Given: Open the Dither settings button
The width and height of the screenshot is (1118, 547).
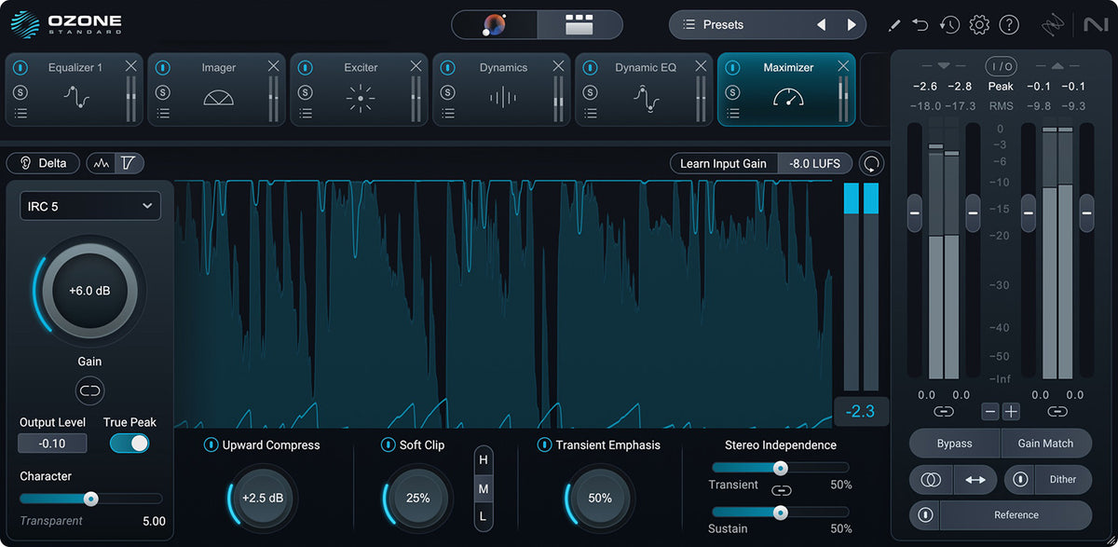Looking at the screenshot, I should (1063, 480).
